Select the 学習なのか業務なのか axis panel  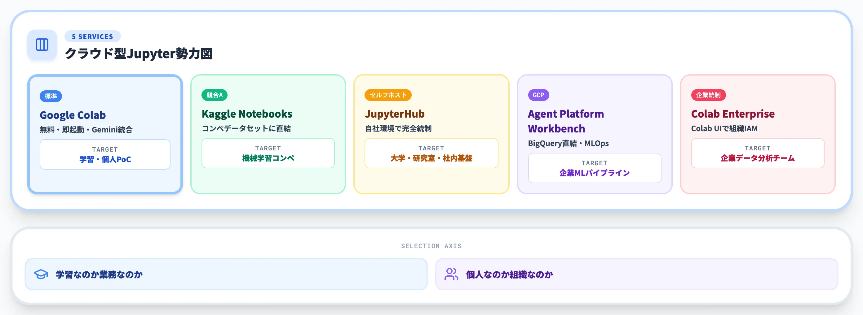click(226, 274)
